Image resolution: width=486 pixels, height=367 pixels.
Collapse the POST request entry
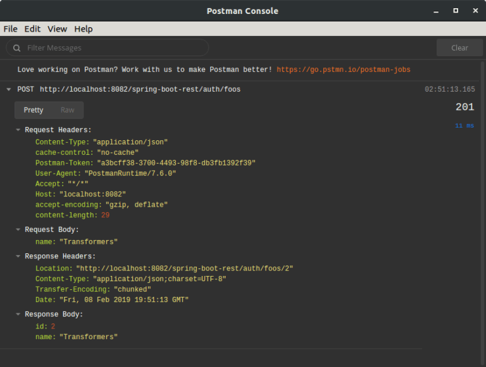pos(9,90)
